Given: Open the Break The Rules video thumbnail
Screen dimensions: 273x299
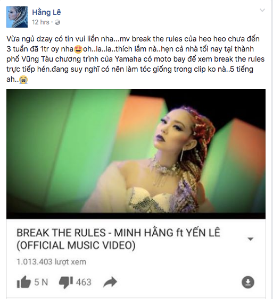Looking at the screenshot, I should (136, 154).
